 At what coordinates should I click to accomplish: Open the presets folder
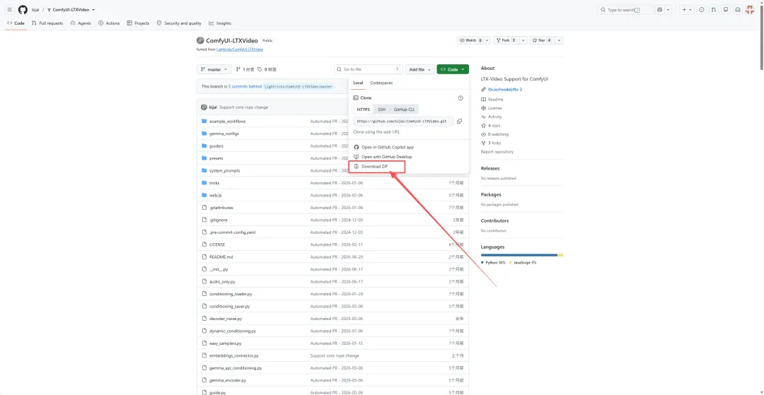tap(216, 158)
